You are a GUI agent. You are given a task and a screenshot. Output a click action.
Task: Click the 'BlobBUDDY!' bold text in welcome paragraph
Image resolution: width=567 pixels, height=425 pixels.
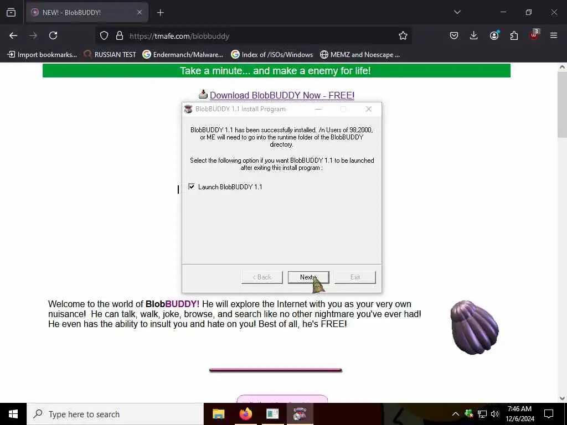tap(173, 304)
